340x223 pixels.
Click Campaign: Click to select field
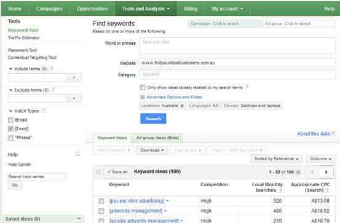click(x=224, y=23)
